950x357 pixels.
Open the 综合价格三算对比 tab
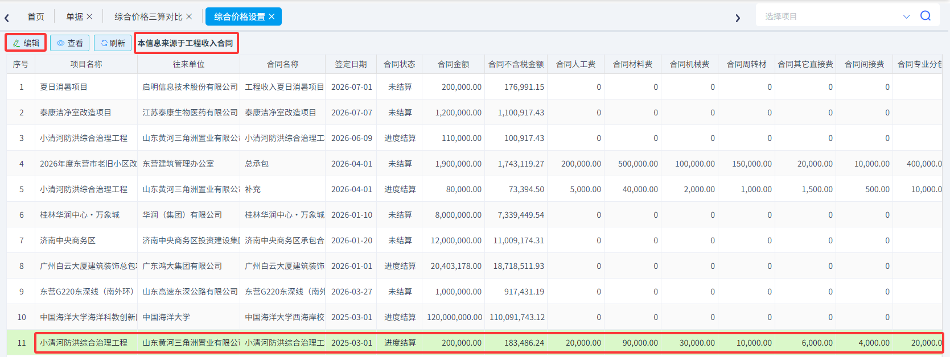[149, 16]
